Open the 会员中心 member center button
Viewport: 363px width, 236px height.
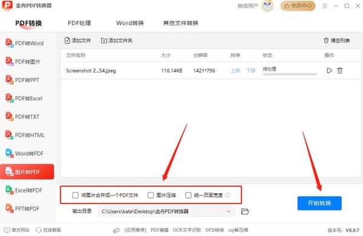[x=298, y=6]
